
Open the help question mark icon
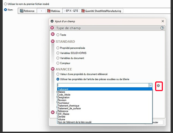click(162, 28)
